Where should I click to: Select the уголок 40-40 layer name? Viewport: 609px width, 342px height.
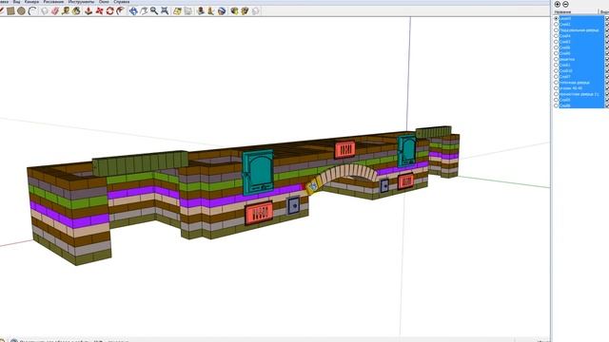(571, 88)
